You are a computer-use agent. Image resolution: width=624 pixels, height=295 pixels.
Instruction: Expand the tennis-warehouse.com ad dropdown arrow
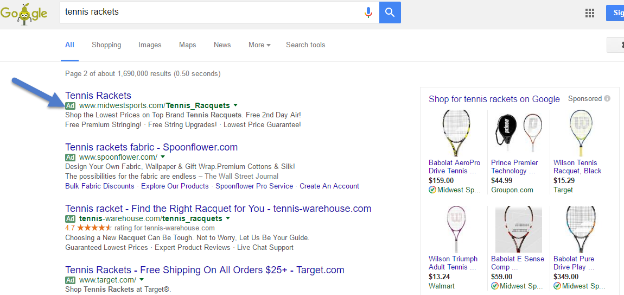click(x=228, y=218)
